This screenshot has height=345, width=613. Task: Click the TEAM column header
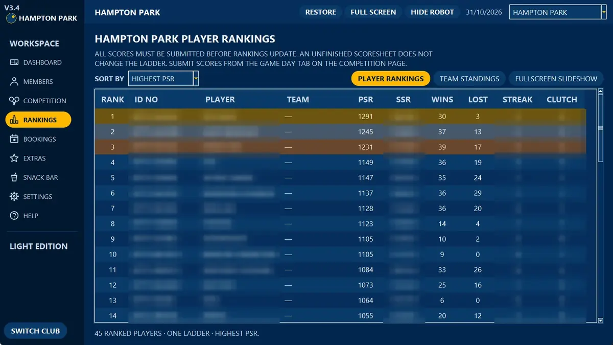(298, 100)
